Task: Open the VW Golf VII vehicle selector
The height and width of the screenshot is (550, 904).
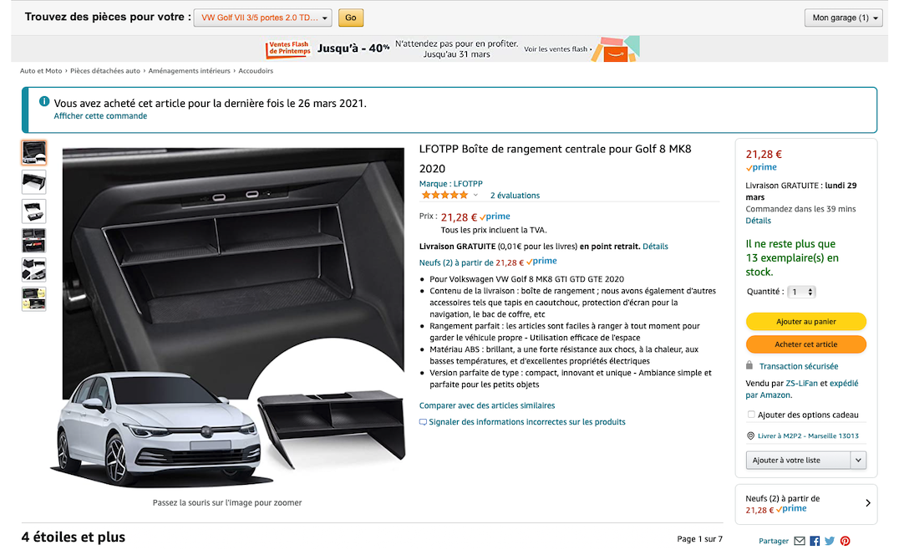Action: (x=263, y=18)
